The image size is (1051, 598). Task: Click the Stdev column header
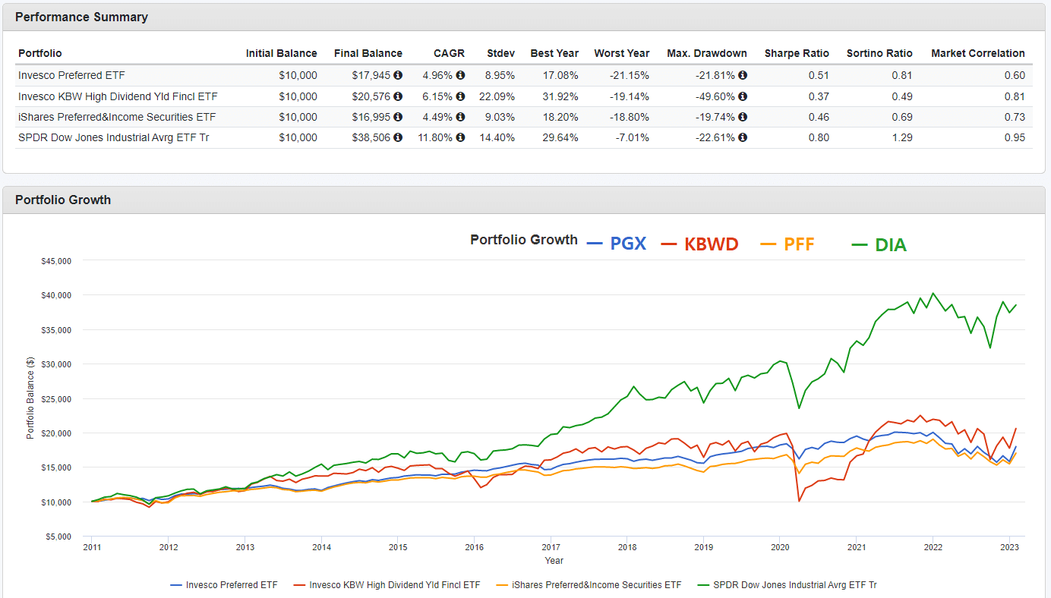(501, 53)
